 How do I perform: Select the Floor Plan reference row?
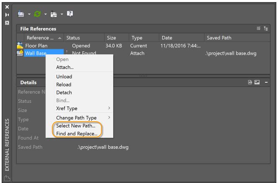pos(37,46)
